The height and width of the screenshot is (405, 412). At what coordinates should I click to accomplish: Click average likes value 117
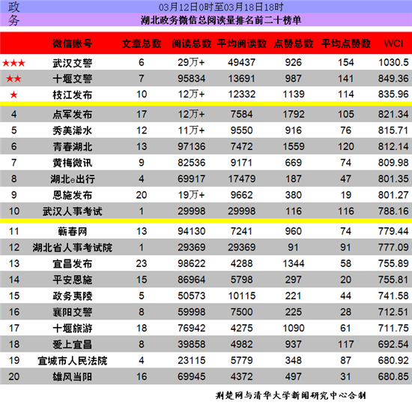click(x=346, y=344)
